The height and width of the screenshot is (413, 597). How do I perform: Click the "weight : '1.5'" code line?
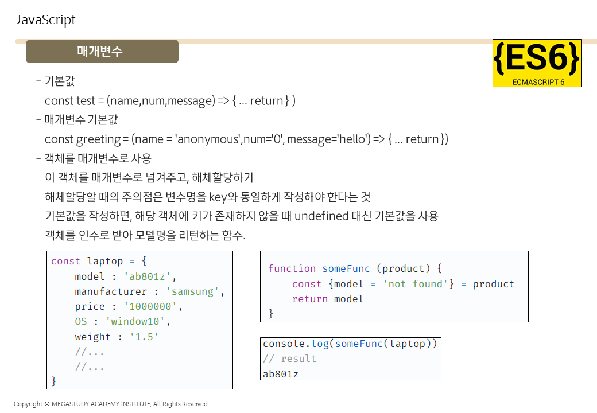(x=117, y=337)
